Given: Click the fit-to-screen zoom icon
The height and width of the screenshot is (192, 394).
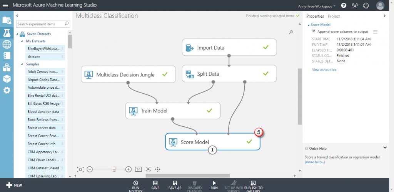Looking at the screenshot, I should (x=80, y=169).
